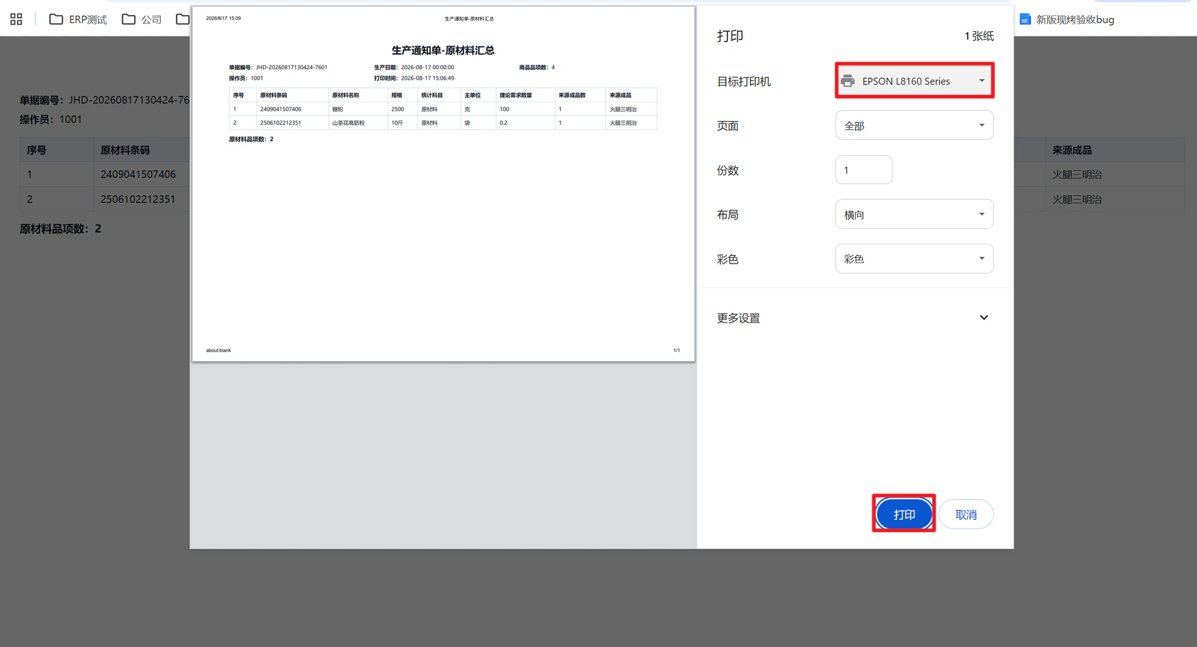
Task: Open the 公司 bookmark folder
Action: tap(142, 19)
